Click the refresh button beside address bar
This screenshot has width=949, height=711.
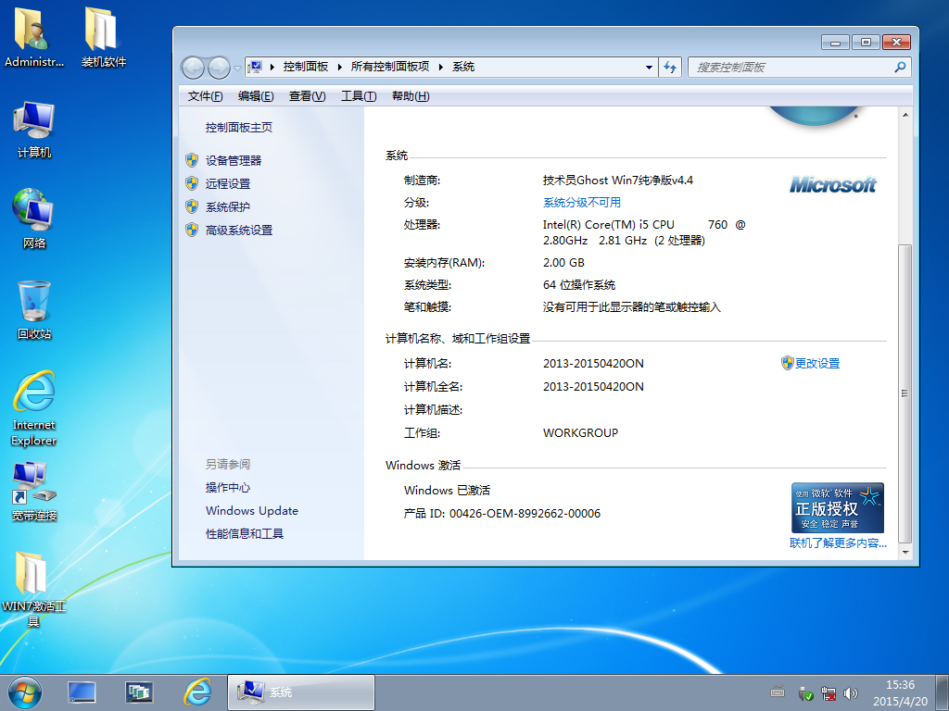pyautogui.click(x=670, y=67)
